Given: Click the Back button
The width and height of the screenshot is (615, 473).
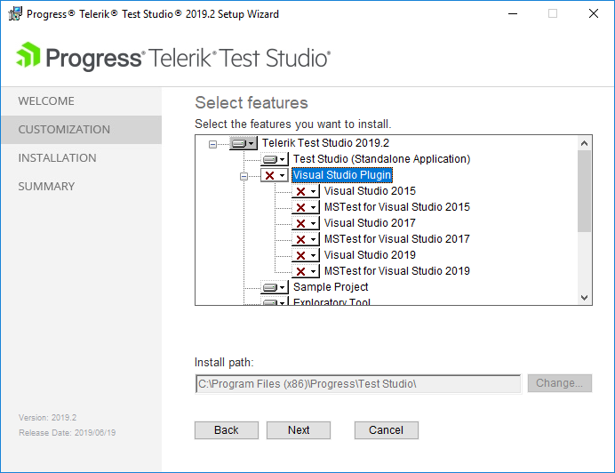Looking at the screenshot, I should [x=227, y=430].
